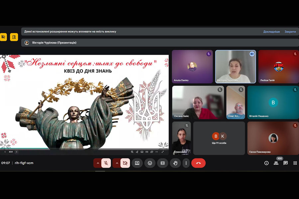Select Оксана Бейс's video tile
This screenshot has height=199, width=299.
tap(198, 102)
